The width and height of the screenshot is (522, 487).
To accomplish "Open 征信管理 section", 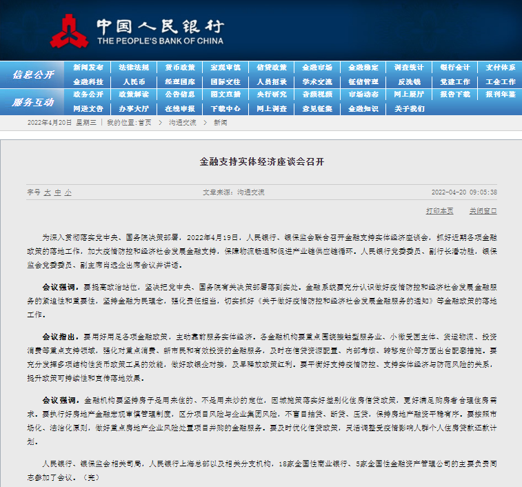I will click(x=363, y=82).
